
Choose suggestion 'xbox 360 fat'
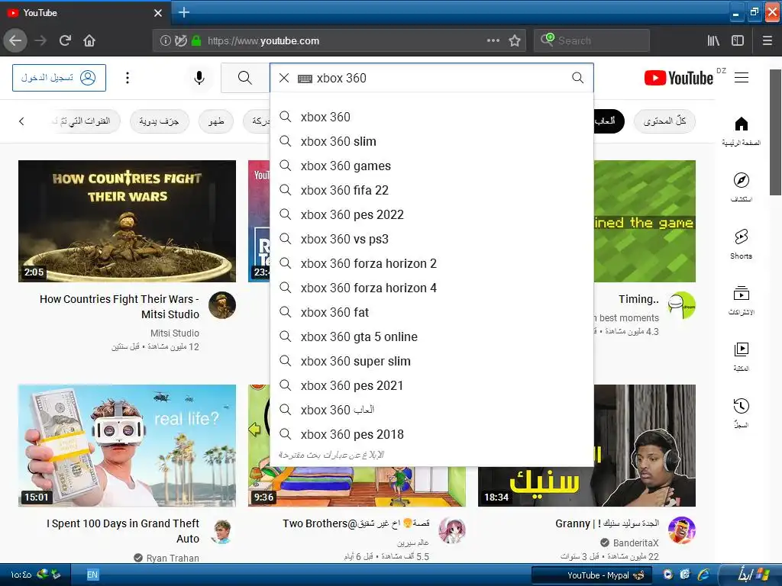pos(432,312)
